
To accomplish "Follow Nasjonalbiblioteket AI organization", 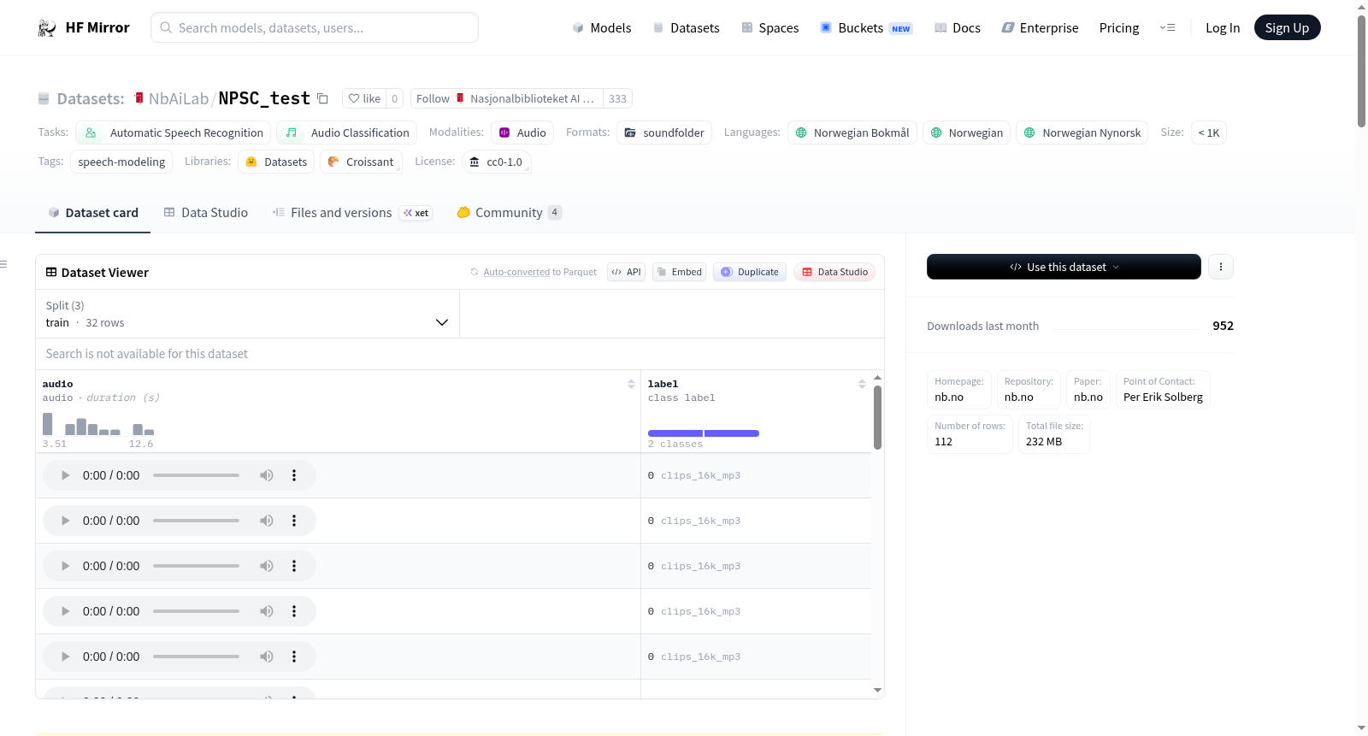I will [433, 98].
